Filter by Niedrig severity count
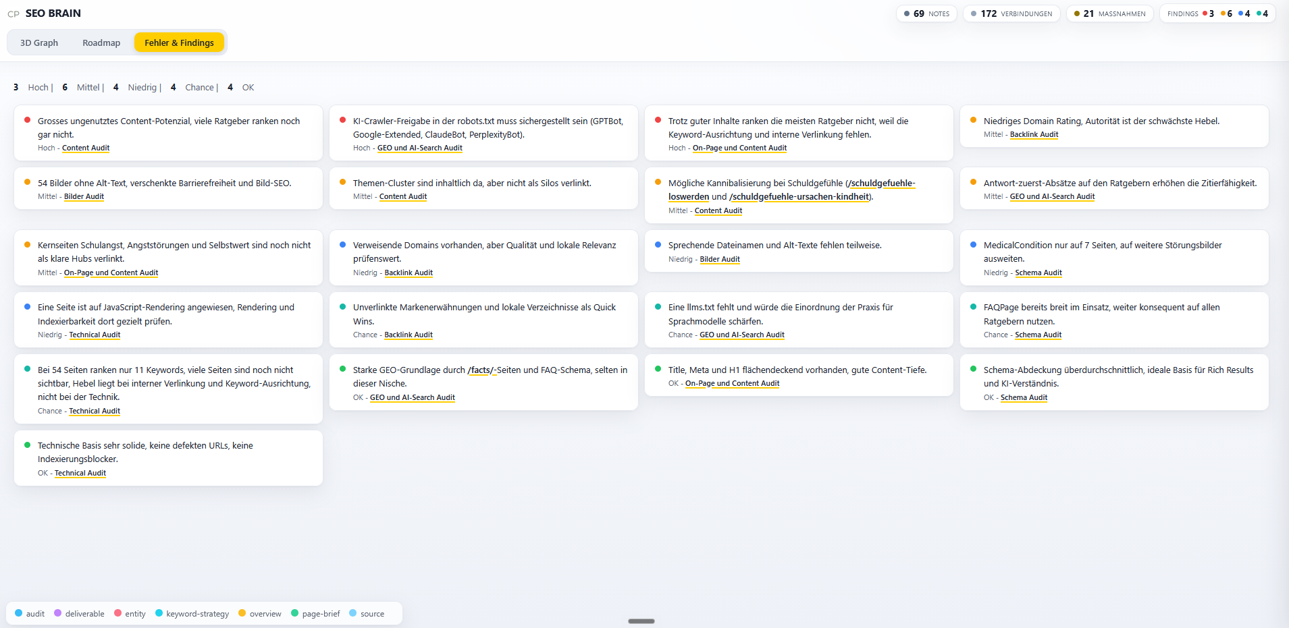 click(137, 88)
